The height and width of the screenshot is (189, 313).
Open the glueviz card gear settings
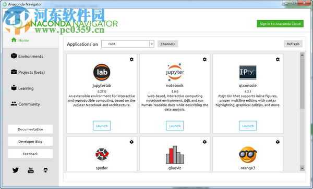pos(204,142)
